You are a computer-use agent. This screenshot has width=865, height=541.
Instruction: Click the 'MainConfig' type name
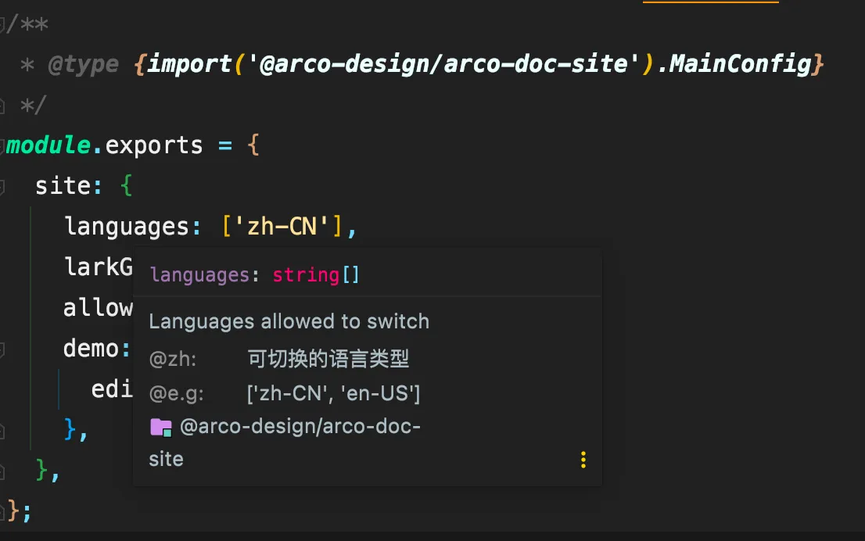coord(740,63)
